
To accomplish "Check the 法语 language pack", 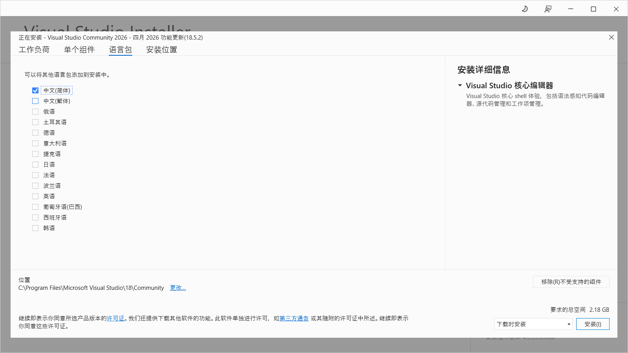I will pos(35,175).
